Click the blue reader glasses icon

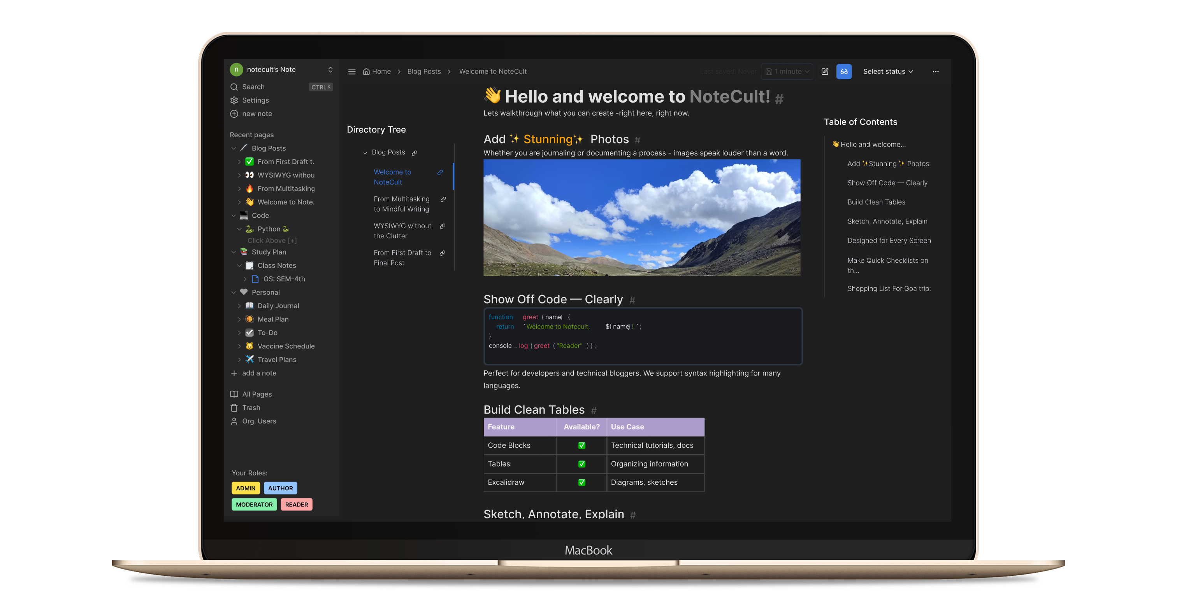coord(844,72)
